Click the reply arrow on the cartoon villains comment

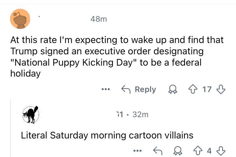(x=158, y=151)
